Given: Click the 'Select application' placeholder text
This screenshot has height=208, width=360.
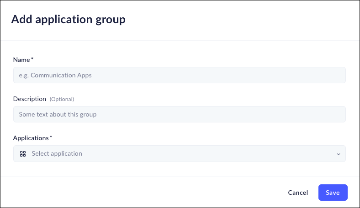Looking at the screenshot, I should [57, 154].
